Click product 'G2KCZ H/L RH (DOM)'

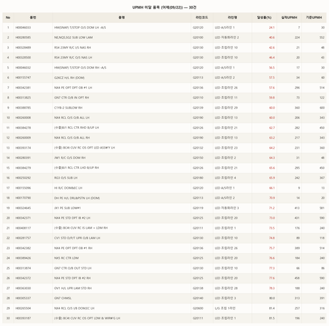point(69,78)
